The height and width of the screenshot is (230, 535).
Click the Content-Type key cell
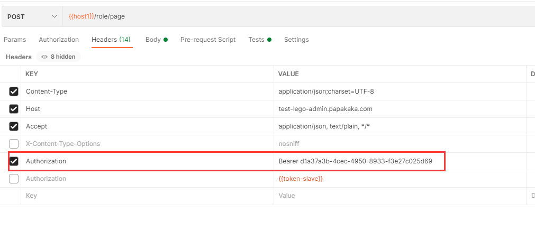tap(148, 91)
